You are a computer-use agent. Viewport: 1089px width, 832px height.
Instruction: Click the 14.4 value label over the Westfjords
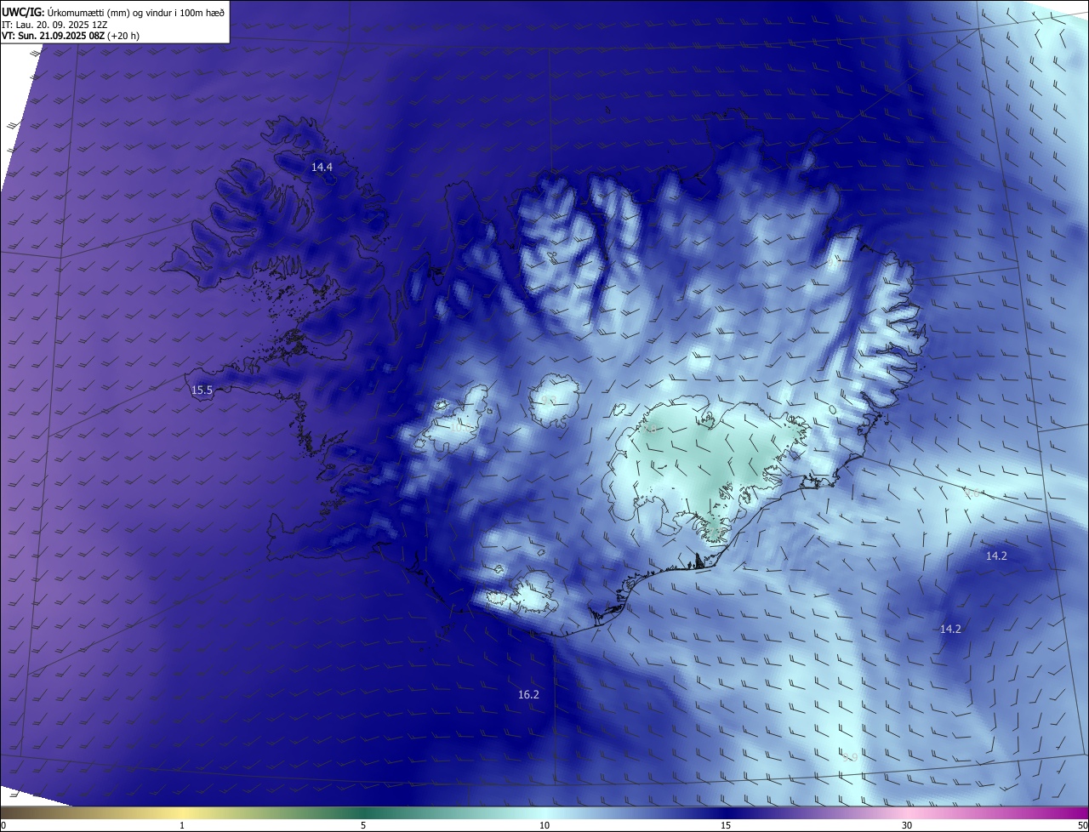coord(322,168)
